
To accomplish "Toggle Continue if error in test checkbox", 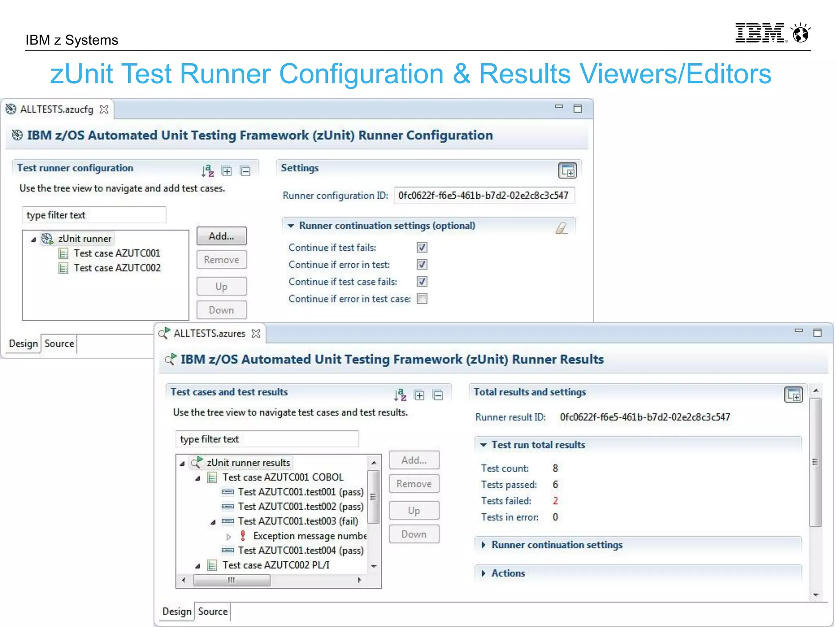I will [422, 265].
